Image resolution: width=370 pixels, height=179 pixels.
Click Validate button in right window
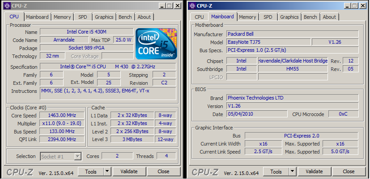point(315,171)
